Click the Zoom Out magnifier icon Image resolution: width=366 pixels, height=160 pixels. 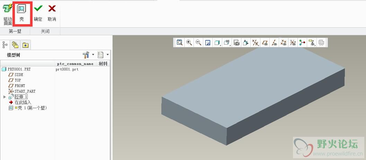coord(198,43)
